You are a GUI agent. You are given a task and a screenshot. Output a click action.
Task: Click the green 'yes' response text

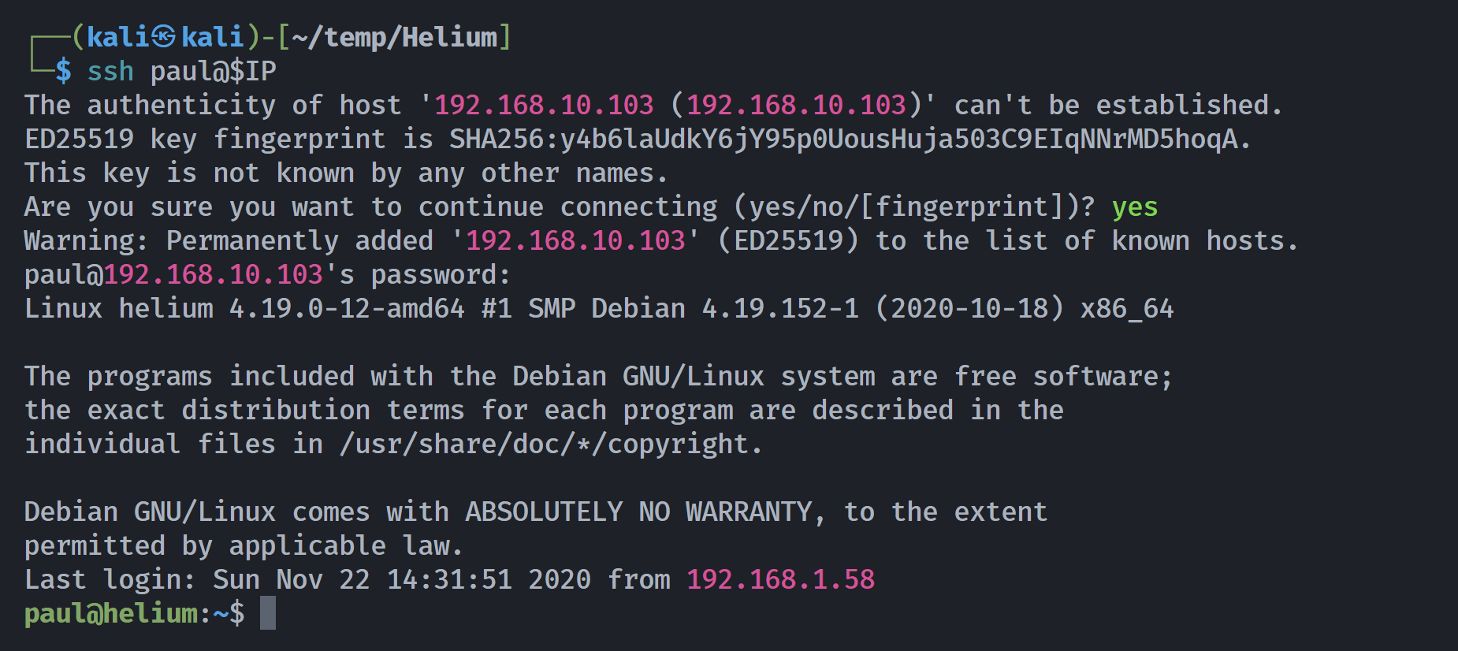[1135, 207]
